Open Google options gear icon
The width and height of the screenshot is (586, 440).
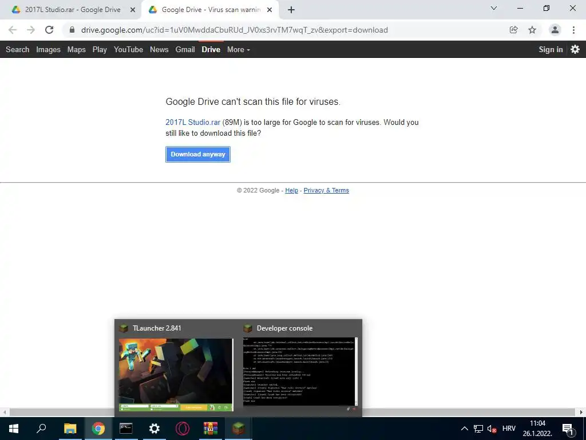[x=575, y=49]
